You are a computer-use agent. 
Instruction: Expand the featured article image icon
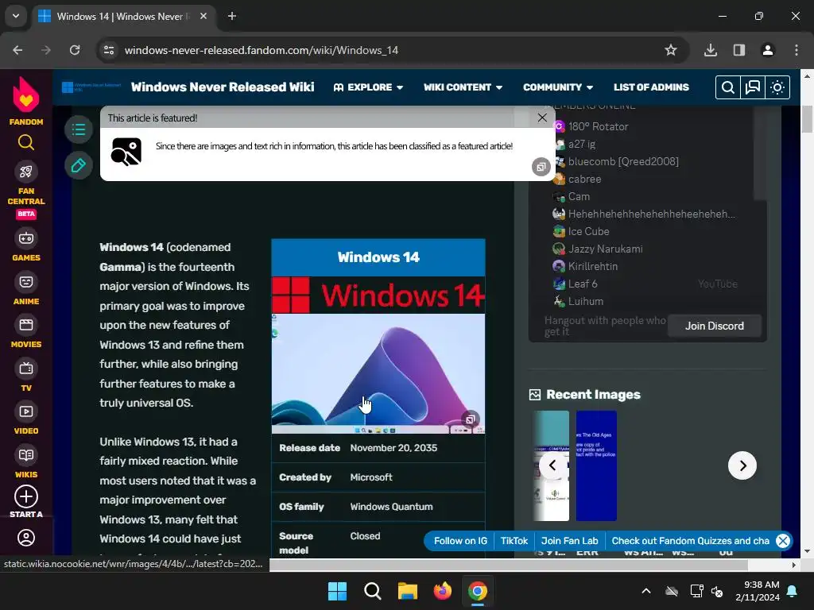(541, 167)
